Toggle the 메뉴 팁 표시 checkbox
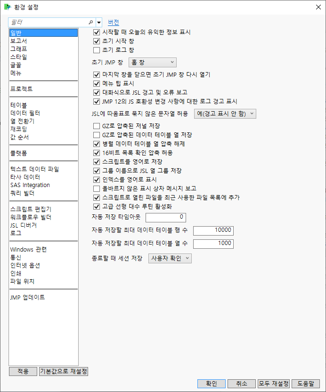Image resolution: width=326 pixels, height=392 pixels. (97, 83)
